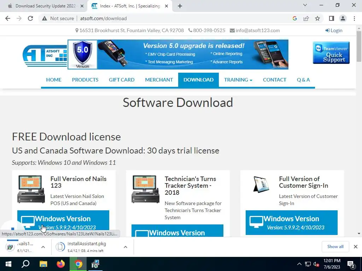Click the Version 5.0 upgrade banner
This screenshot has height=271, width=362.
tap(178, 54)
